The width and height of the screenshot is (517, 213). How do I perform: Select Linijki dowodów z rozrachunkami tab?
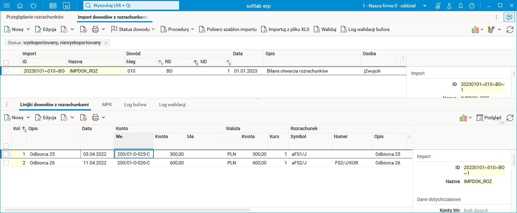pyautogui.click(x=54, y=105)
